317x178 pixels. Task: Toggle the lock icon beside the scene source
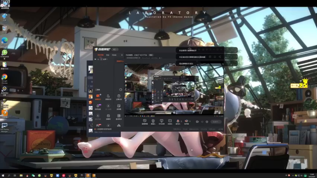pyautogui.click(x=98, y=59)
